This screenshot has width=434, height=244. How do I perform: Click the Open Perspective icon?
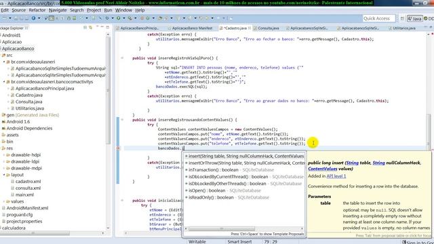click(402, 18)
